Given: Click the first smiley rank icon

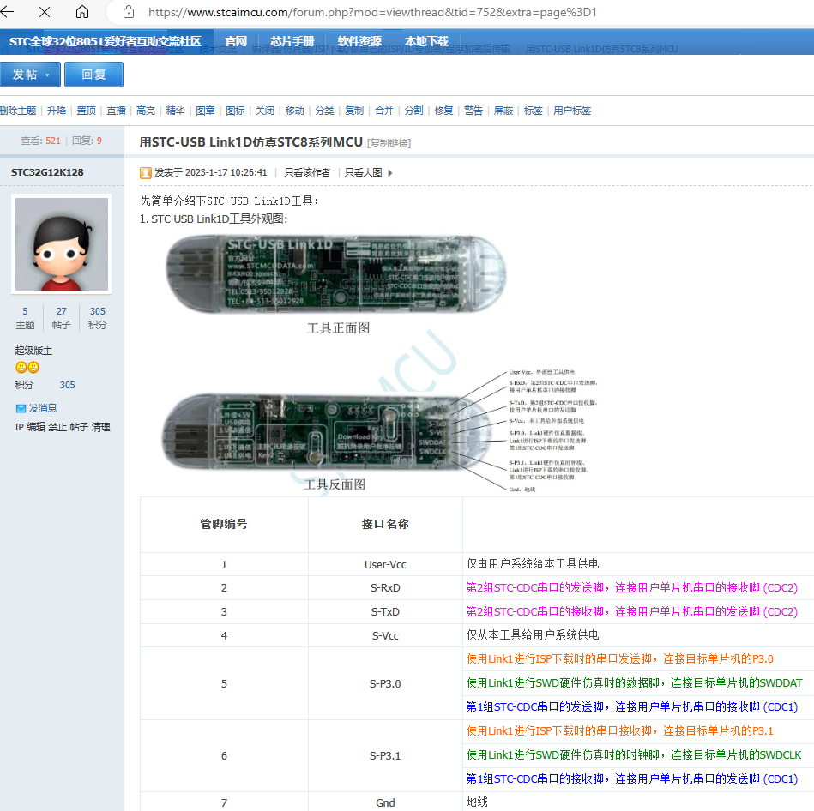Looking at the screenshot, I should (21, 368).
